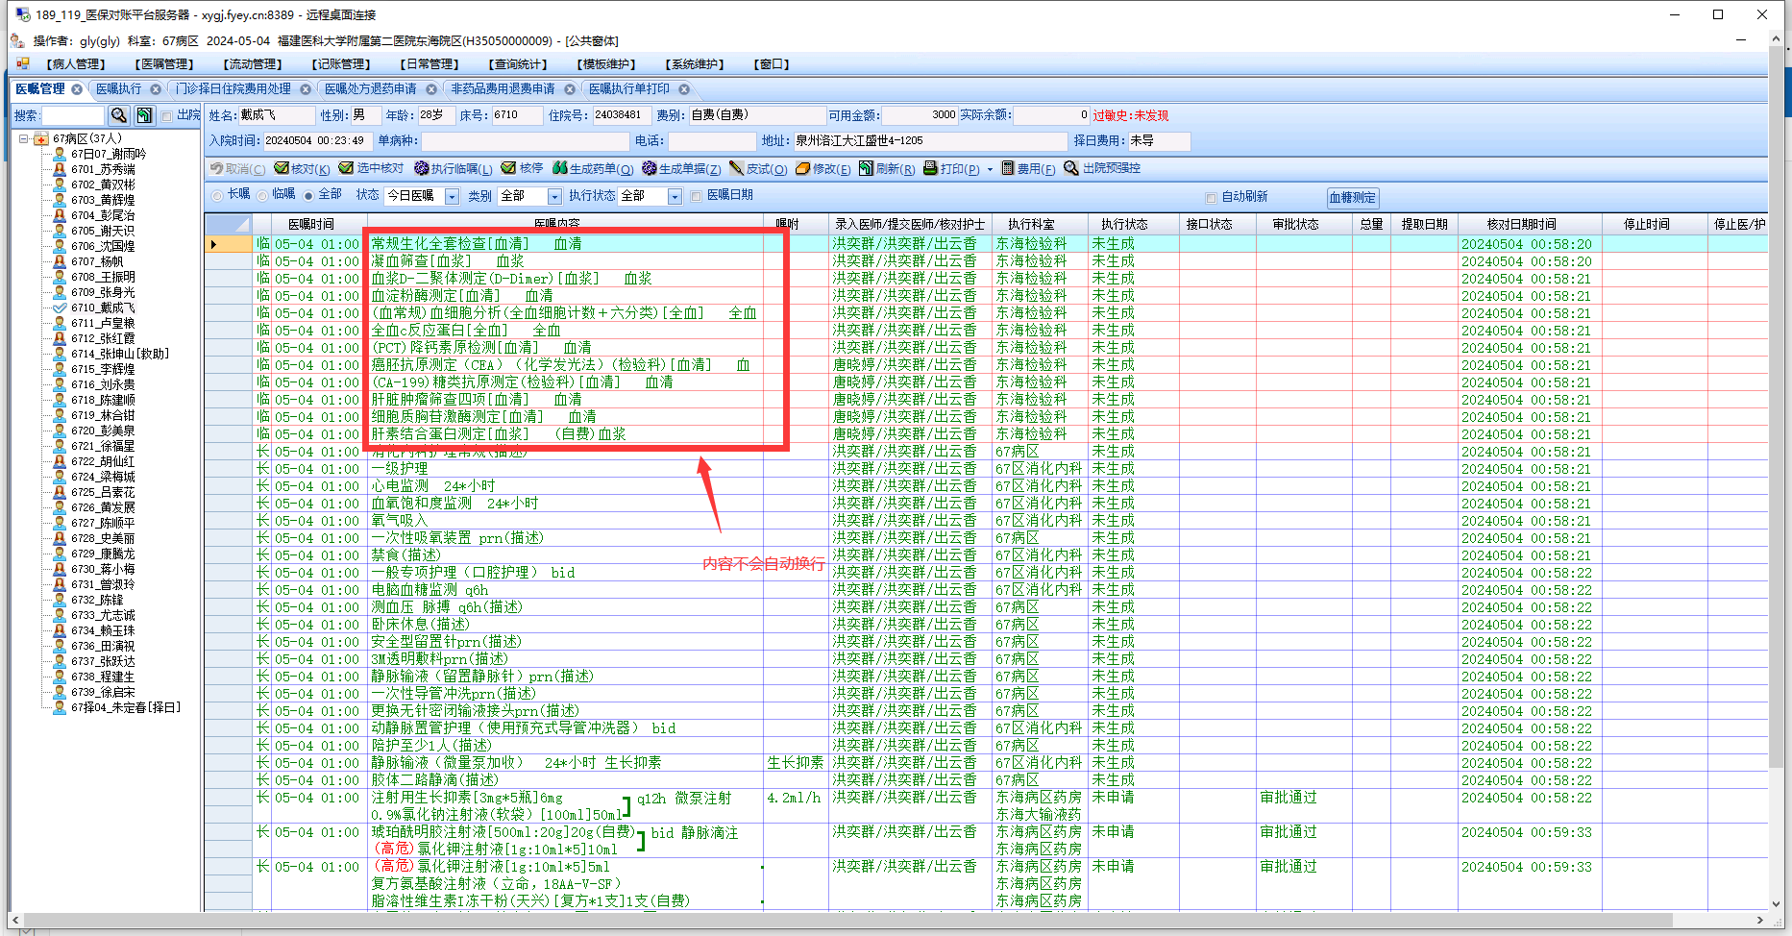This screenshot has width=1792, height=936.
Task: Click the 执行状态 column header
Action: [x=1124, y=224]
